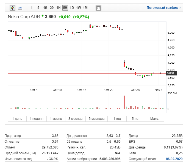Select the 1H interval
The width and height of the screenshot is (186, 165).
pos(58,8)
